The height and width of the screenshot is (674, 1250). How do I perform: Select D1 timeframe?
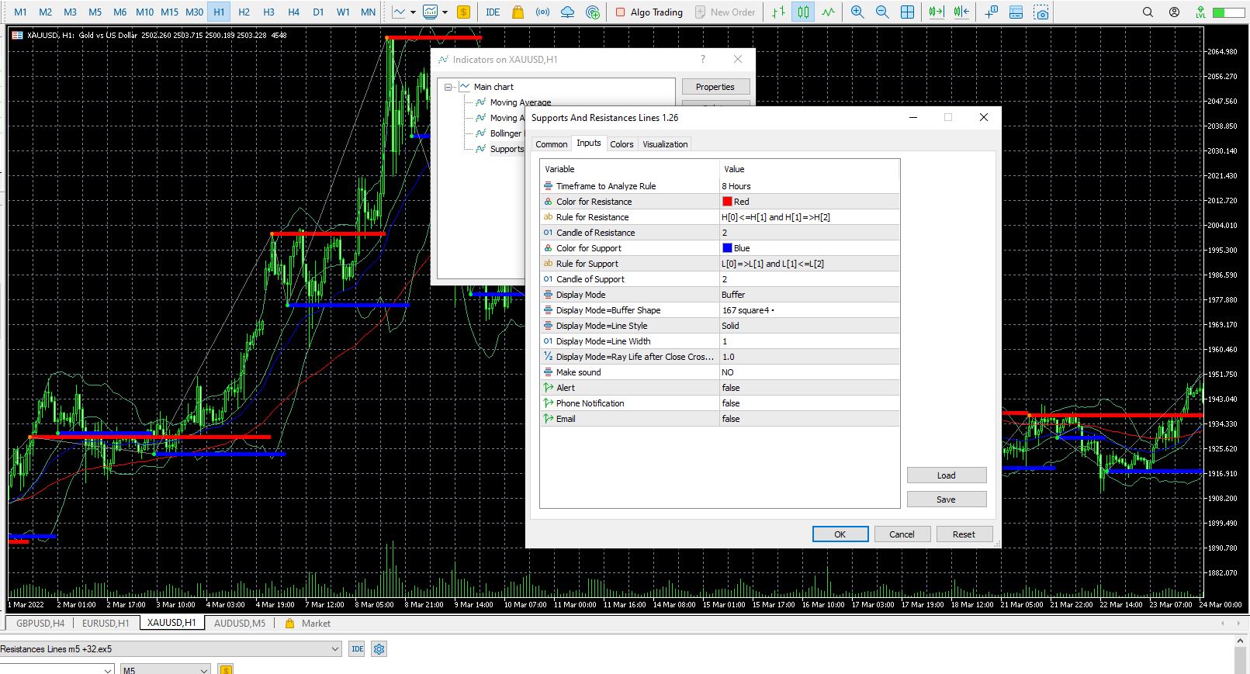click(x=318, y=12)
